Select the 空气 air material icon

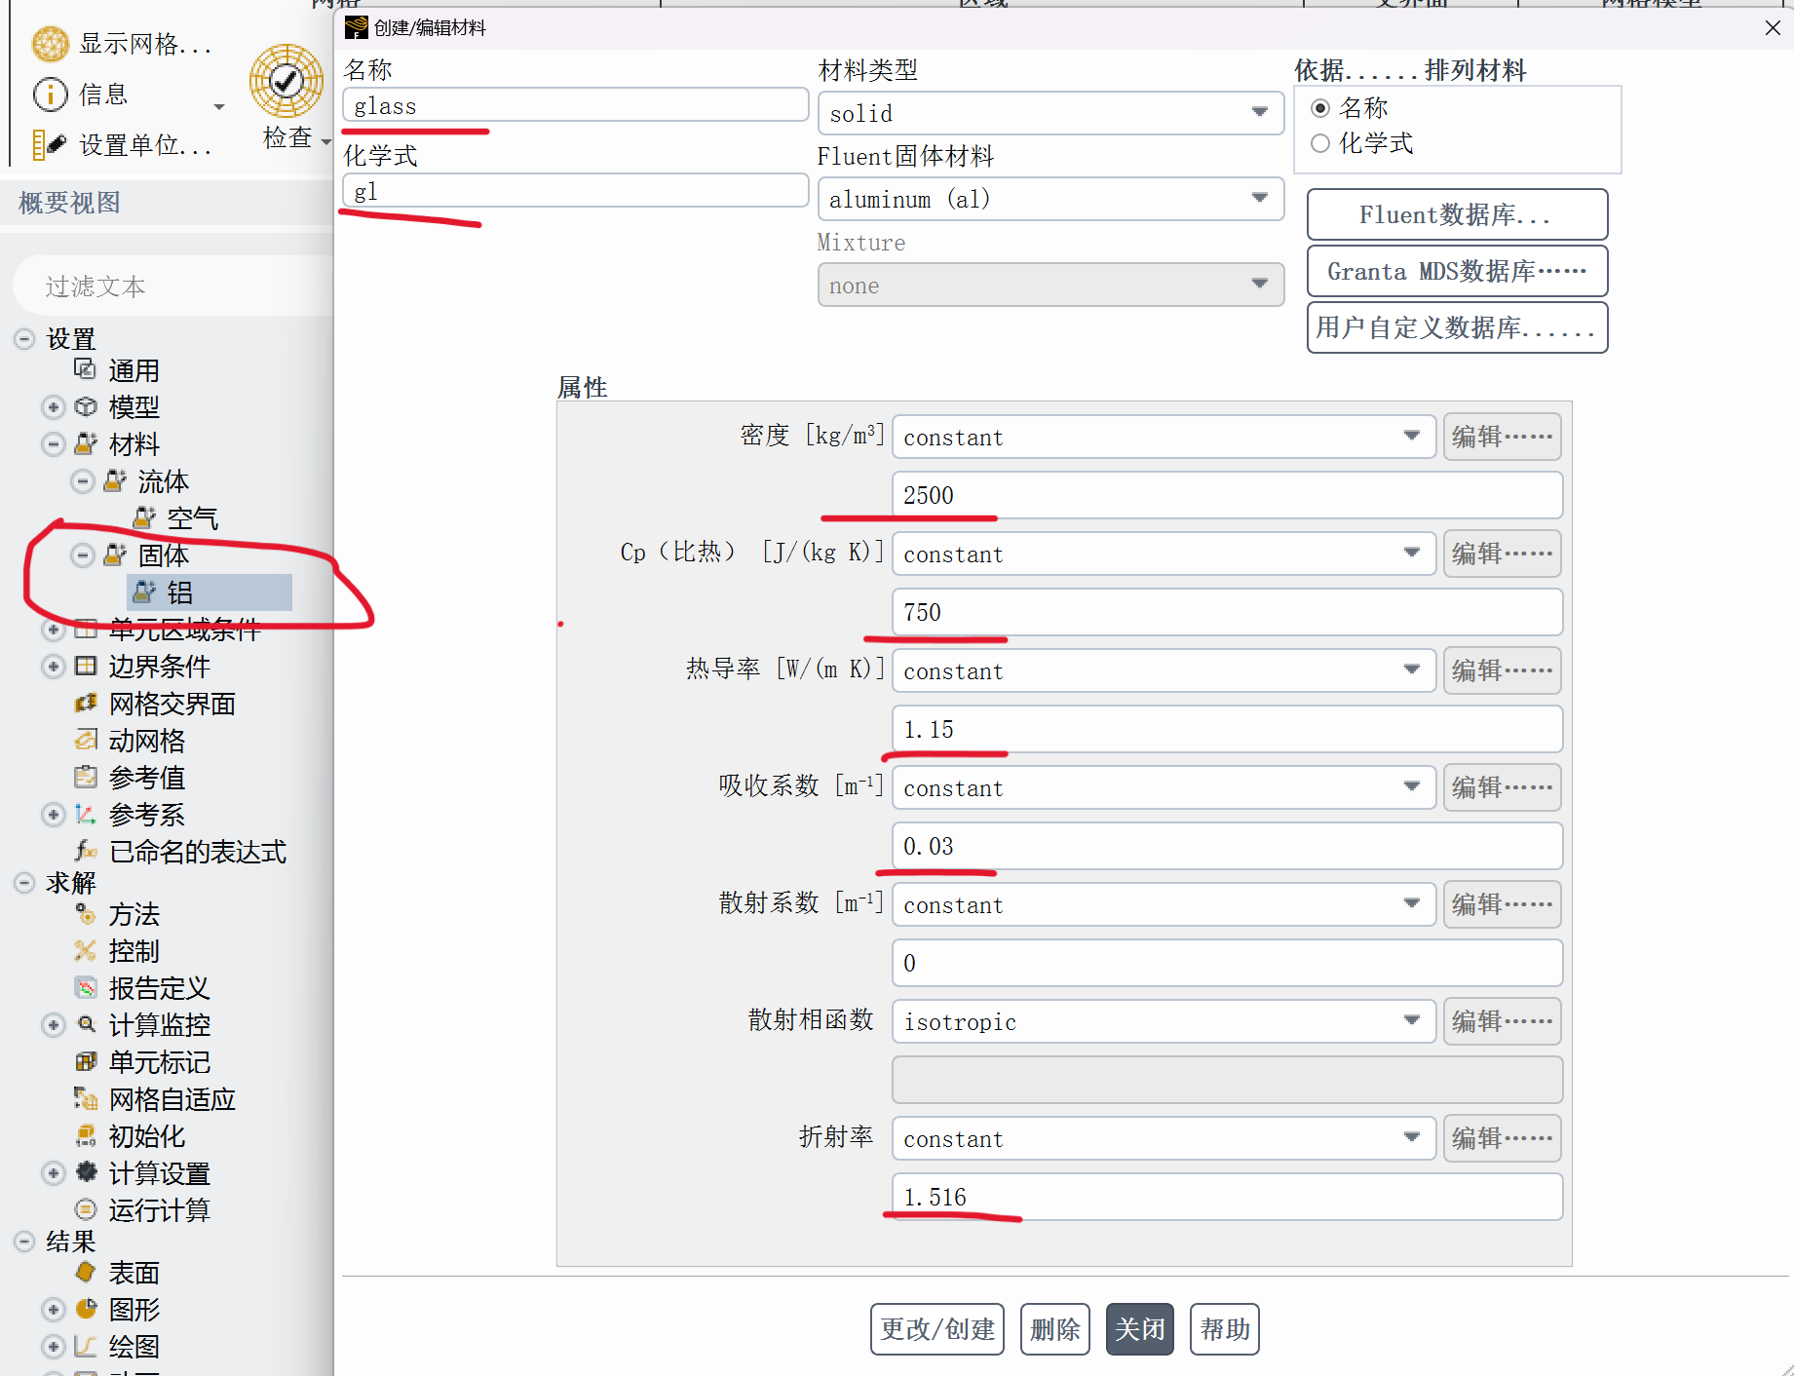[144, 517]
